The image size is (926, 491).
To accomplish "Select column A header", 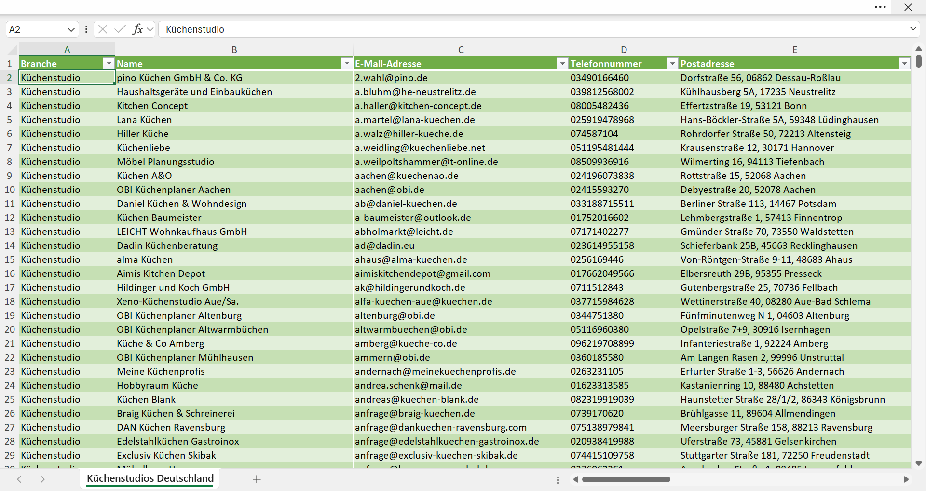I will [67, 50].
